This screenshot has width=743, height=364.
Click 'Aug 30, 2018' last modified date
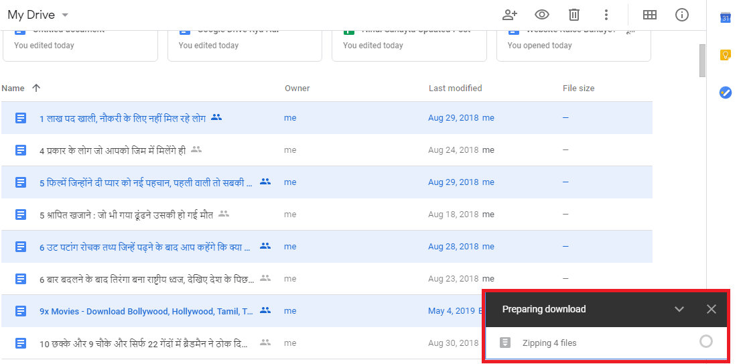pos(454,344)
